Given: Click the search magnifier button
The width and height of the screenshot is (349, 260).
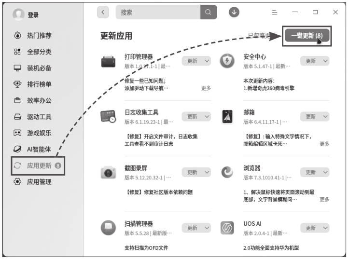Looking at the screenshot, I should coord(209,12).
